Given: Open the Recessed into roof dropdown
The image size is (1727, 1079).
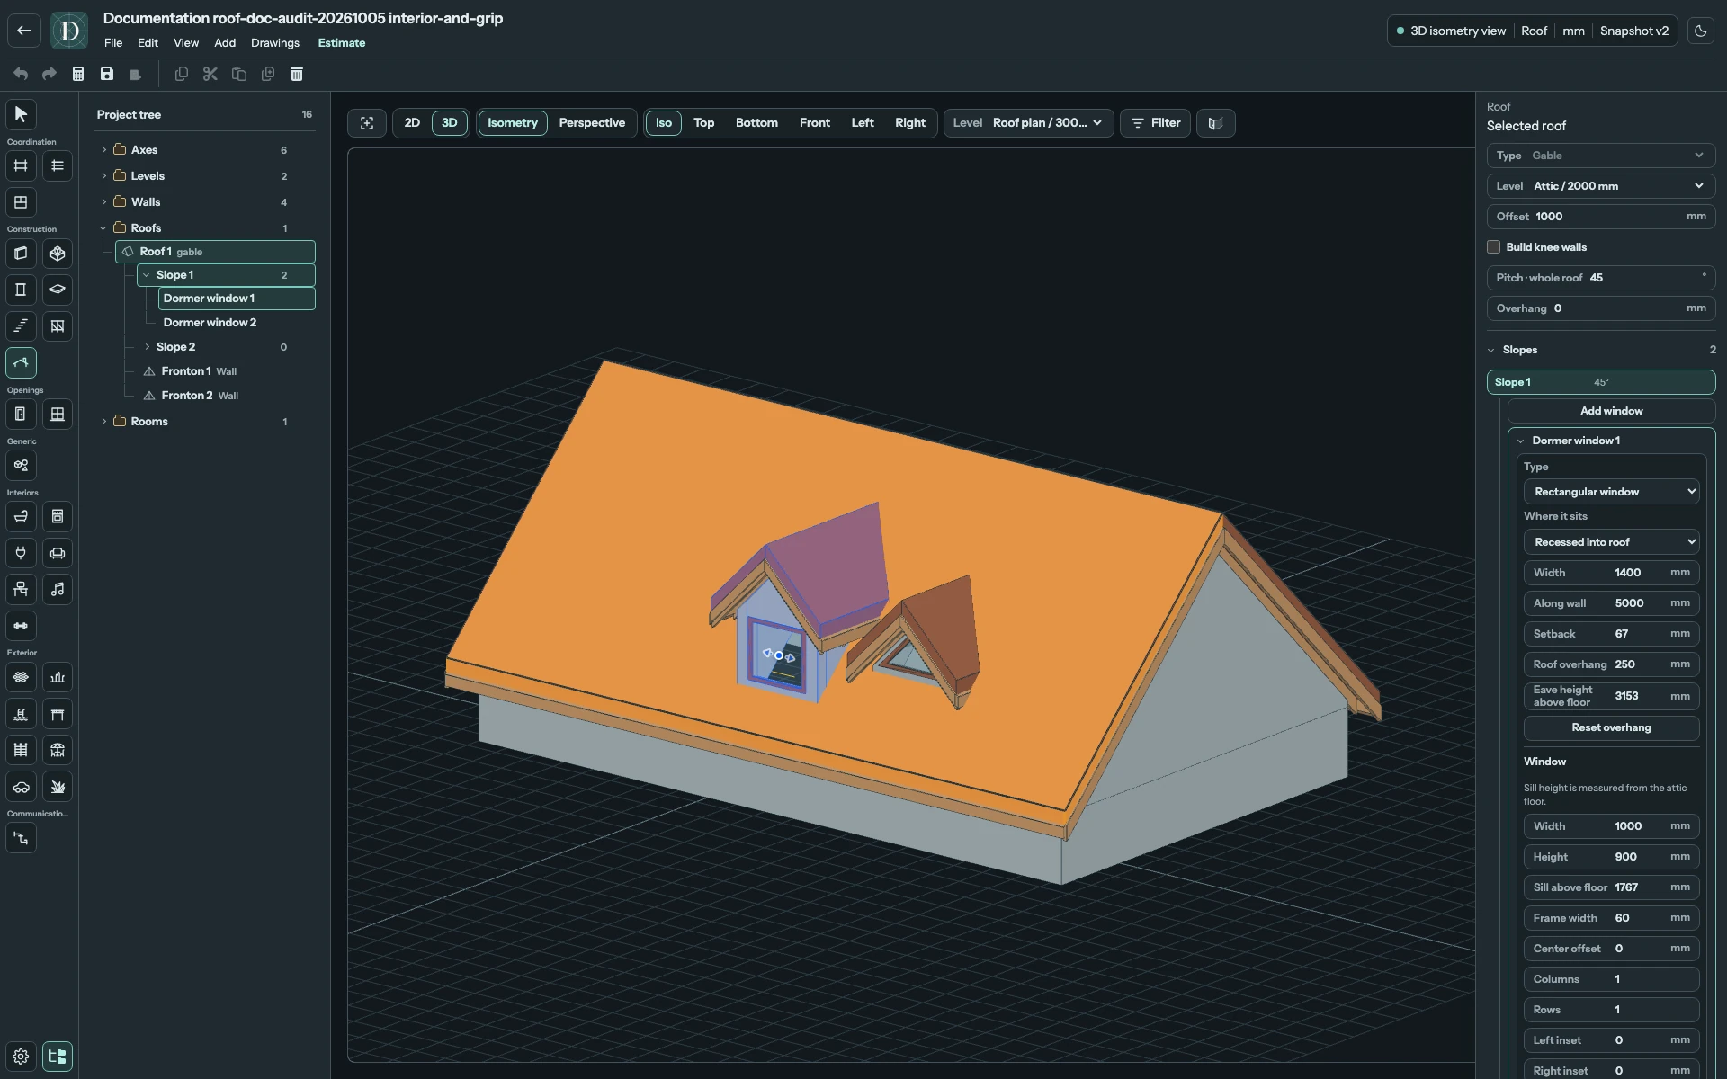Looking at the screenshot, I should (x=1611, y=542).
